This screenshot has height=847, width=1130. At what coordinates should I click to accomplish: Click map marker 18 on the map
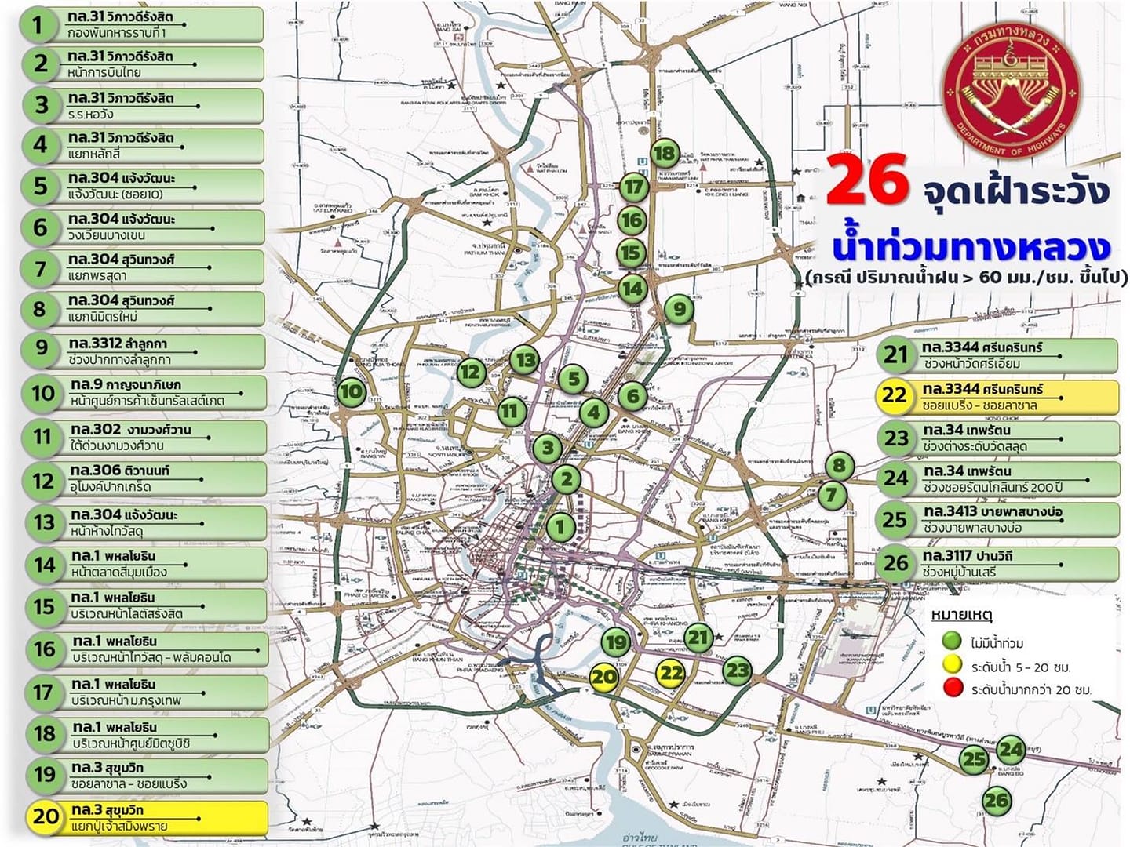665,153
